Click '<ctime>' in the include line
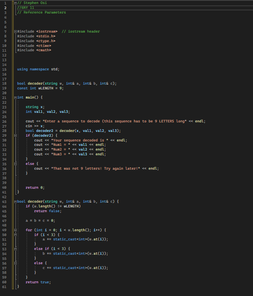Screen dimensions: 253x296 point(44,46)
